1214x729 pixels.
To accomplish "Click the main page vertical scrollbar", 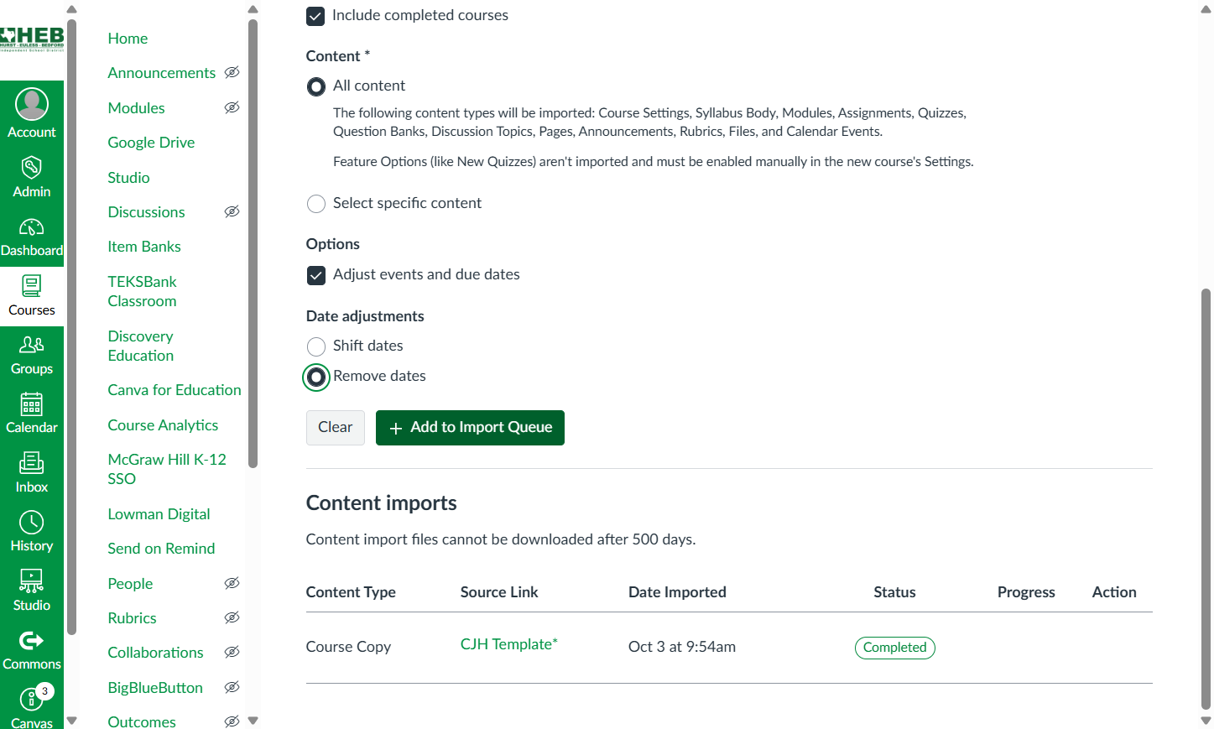I will 1206,499.
